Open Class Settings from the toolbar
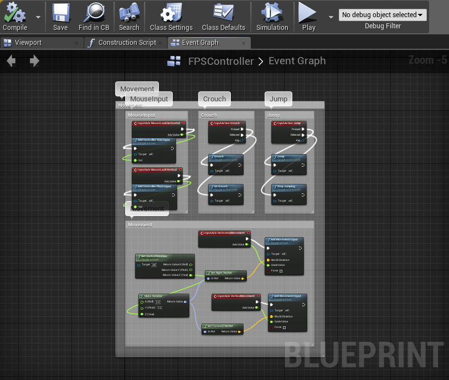Screen dimensions: 449x380 tap(171, 17)
